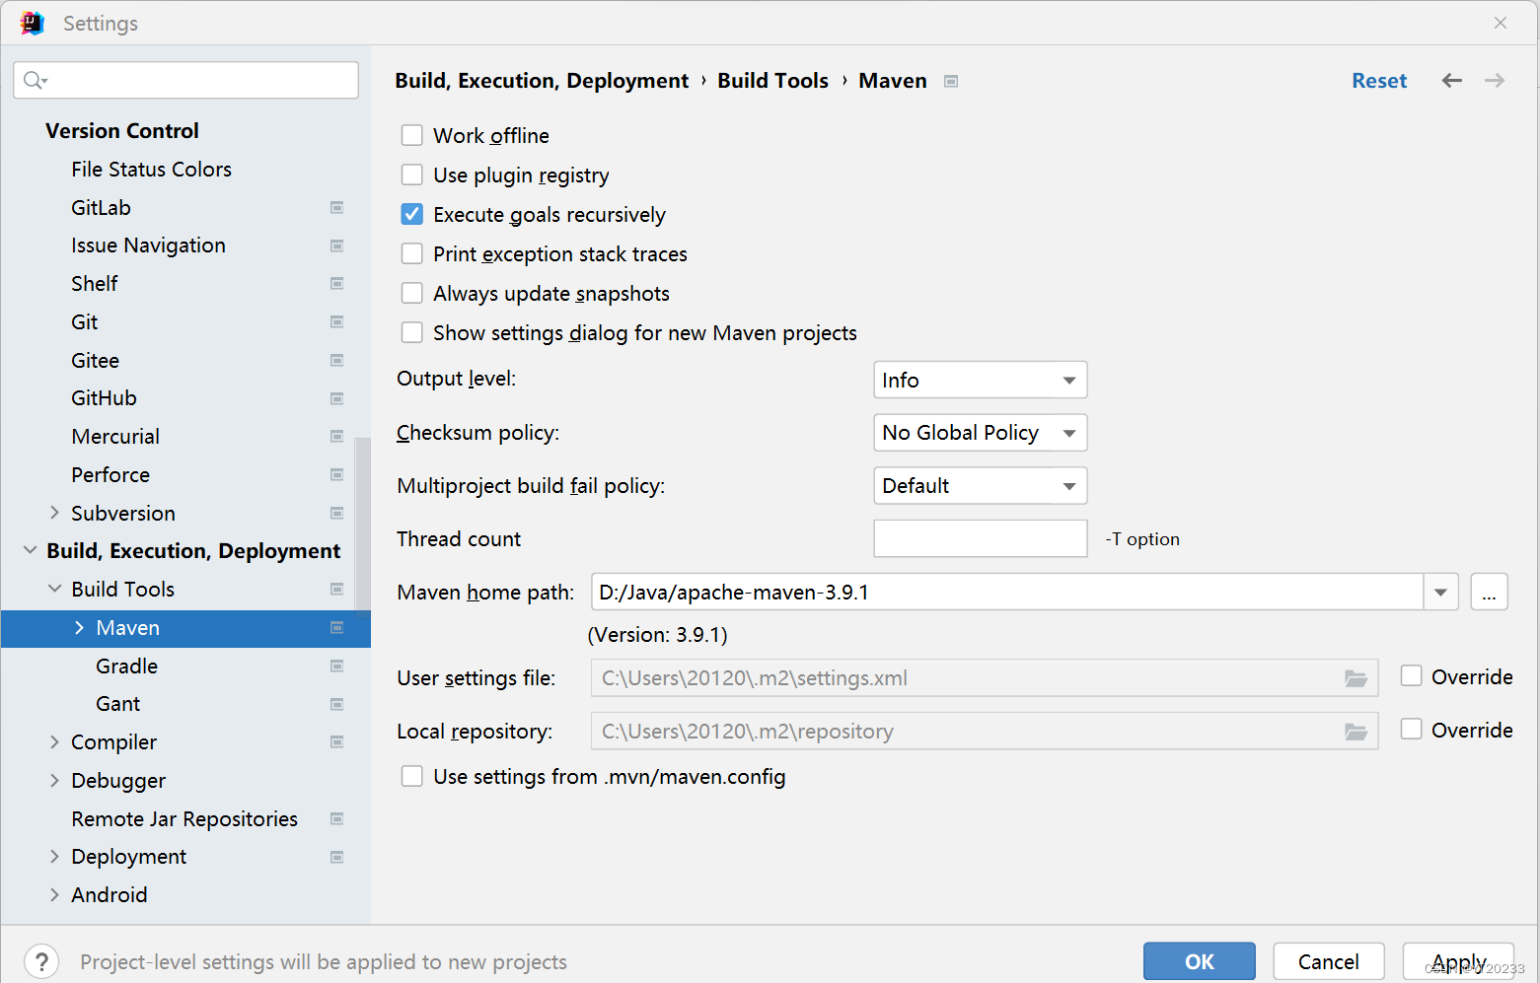Click the folder icon in Local repository field

pos(1357,732)
